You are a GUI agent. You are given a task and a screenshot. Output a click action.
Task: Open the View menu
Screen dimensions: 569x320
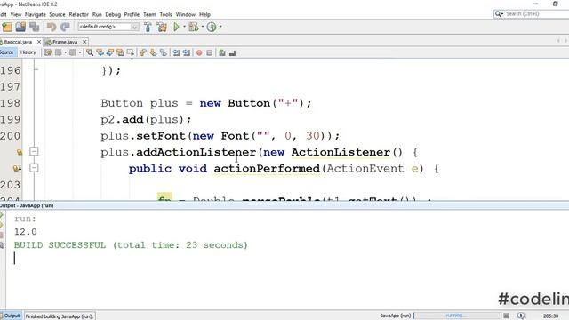tap(16, 14)
